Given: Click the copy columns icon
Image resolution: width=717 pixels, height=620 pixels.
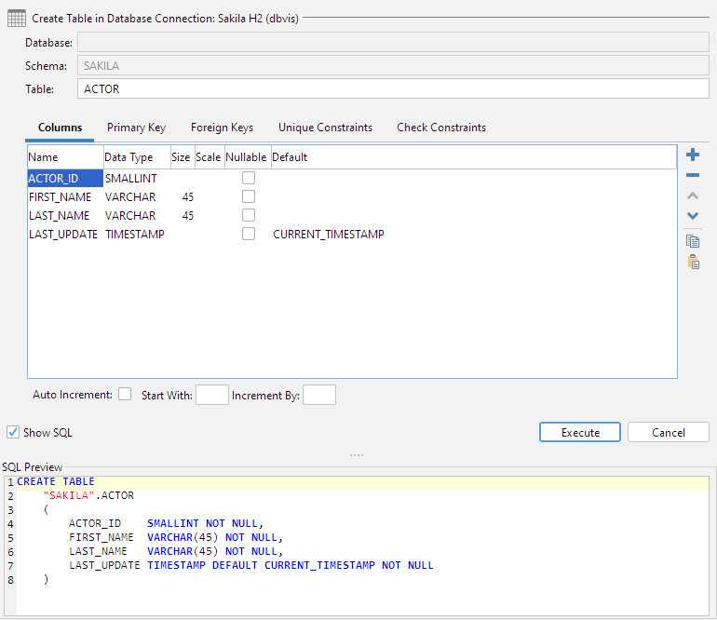Looking at the screenshot, I should pyautogui.click(x=693, y=241).
